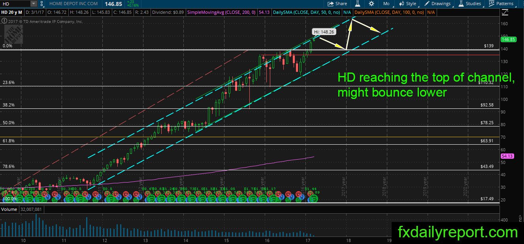This screenshot has width=524, height=244.
Task: Click the 32,007,081 volume value
Action: click(31, 210)
